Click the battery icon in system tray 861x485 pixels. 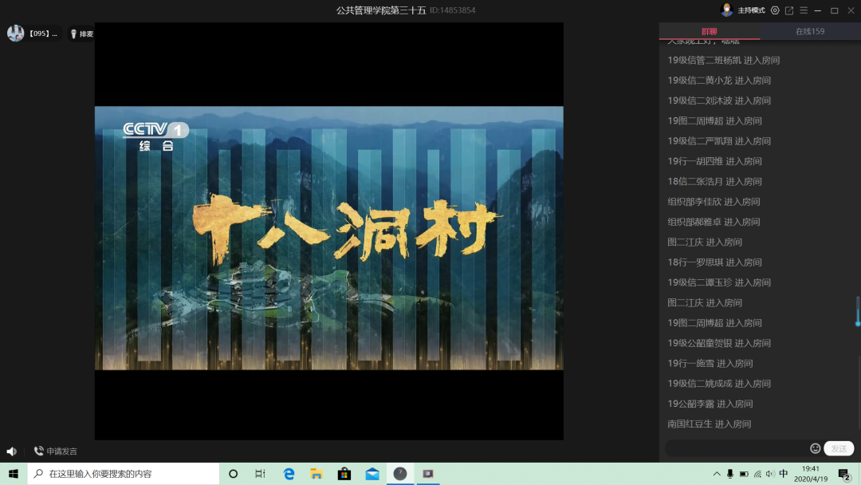[744, 474]
